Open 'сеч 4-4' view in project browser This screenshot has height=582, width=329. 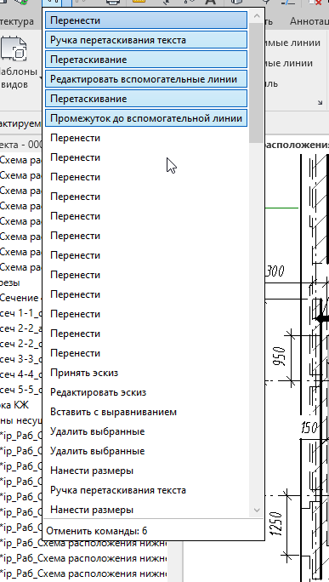pos(20,374)
